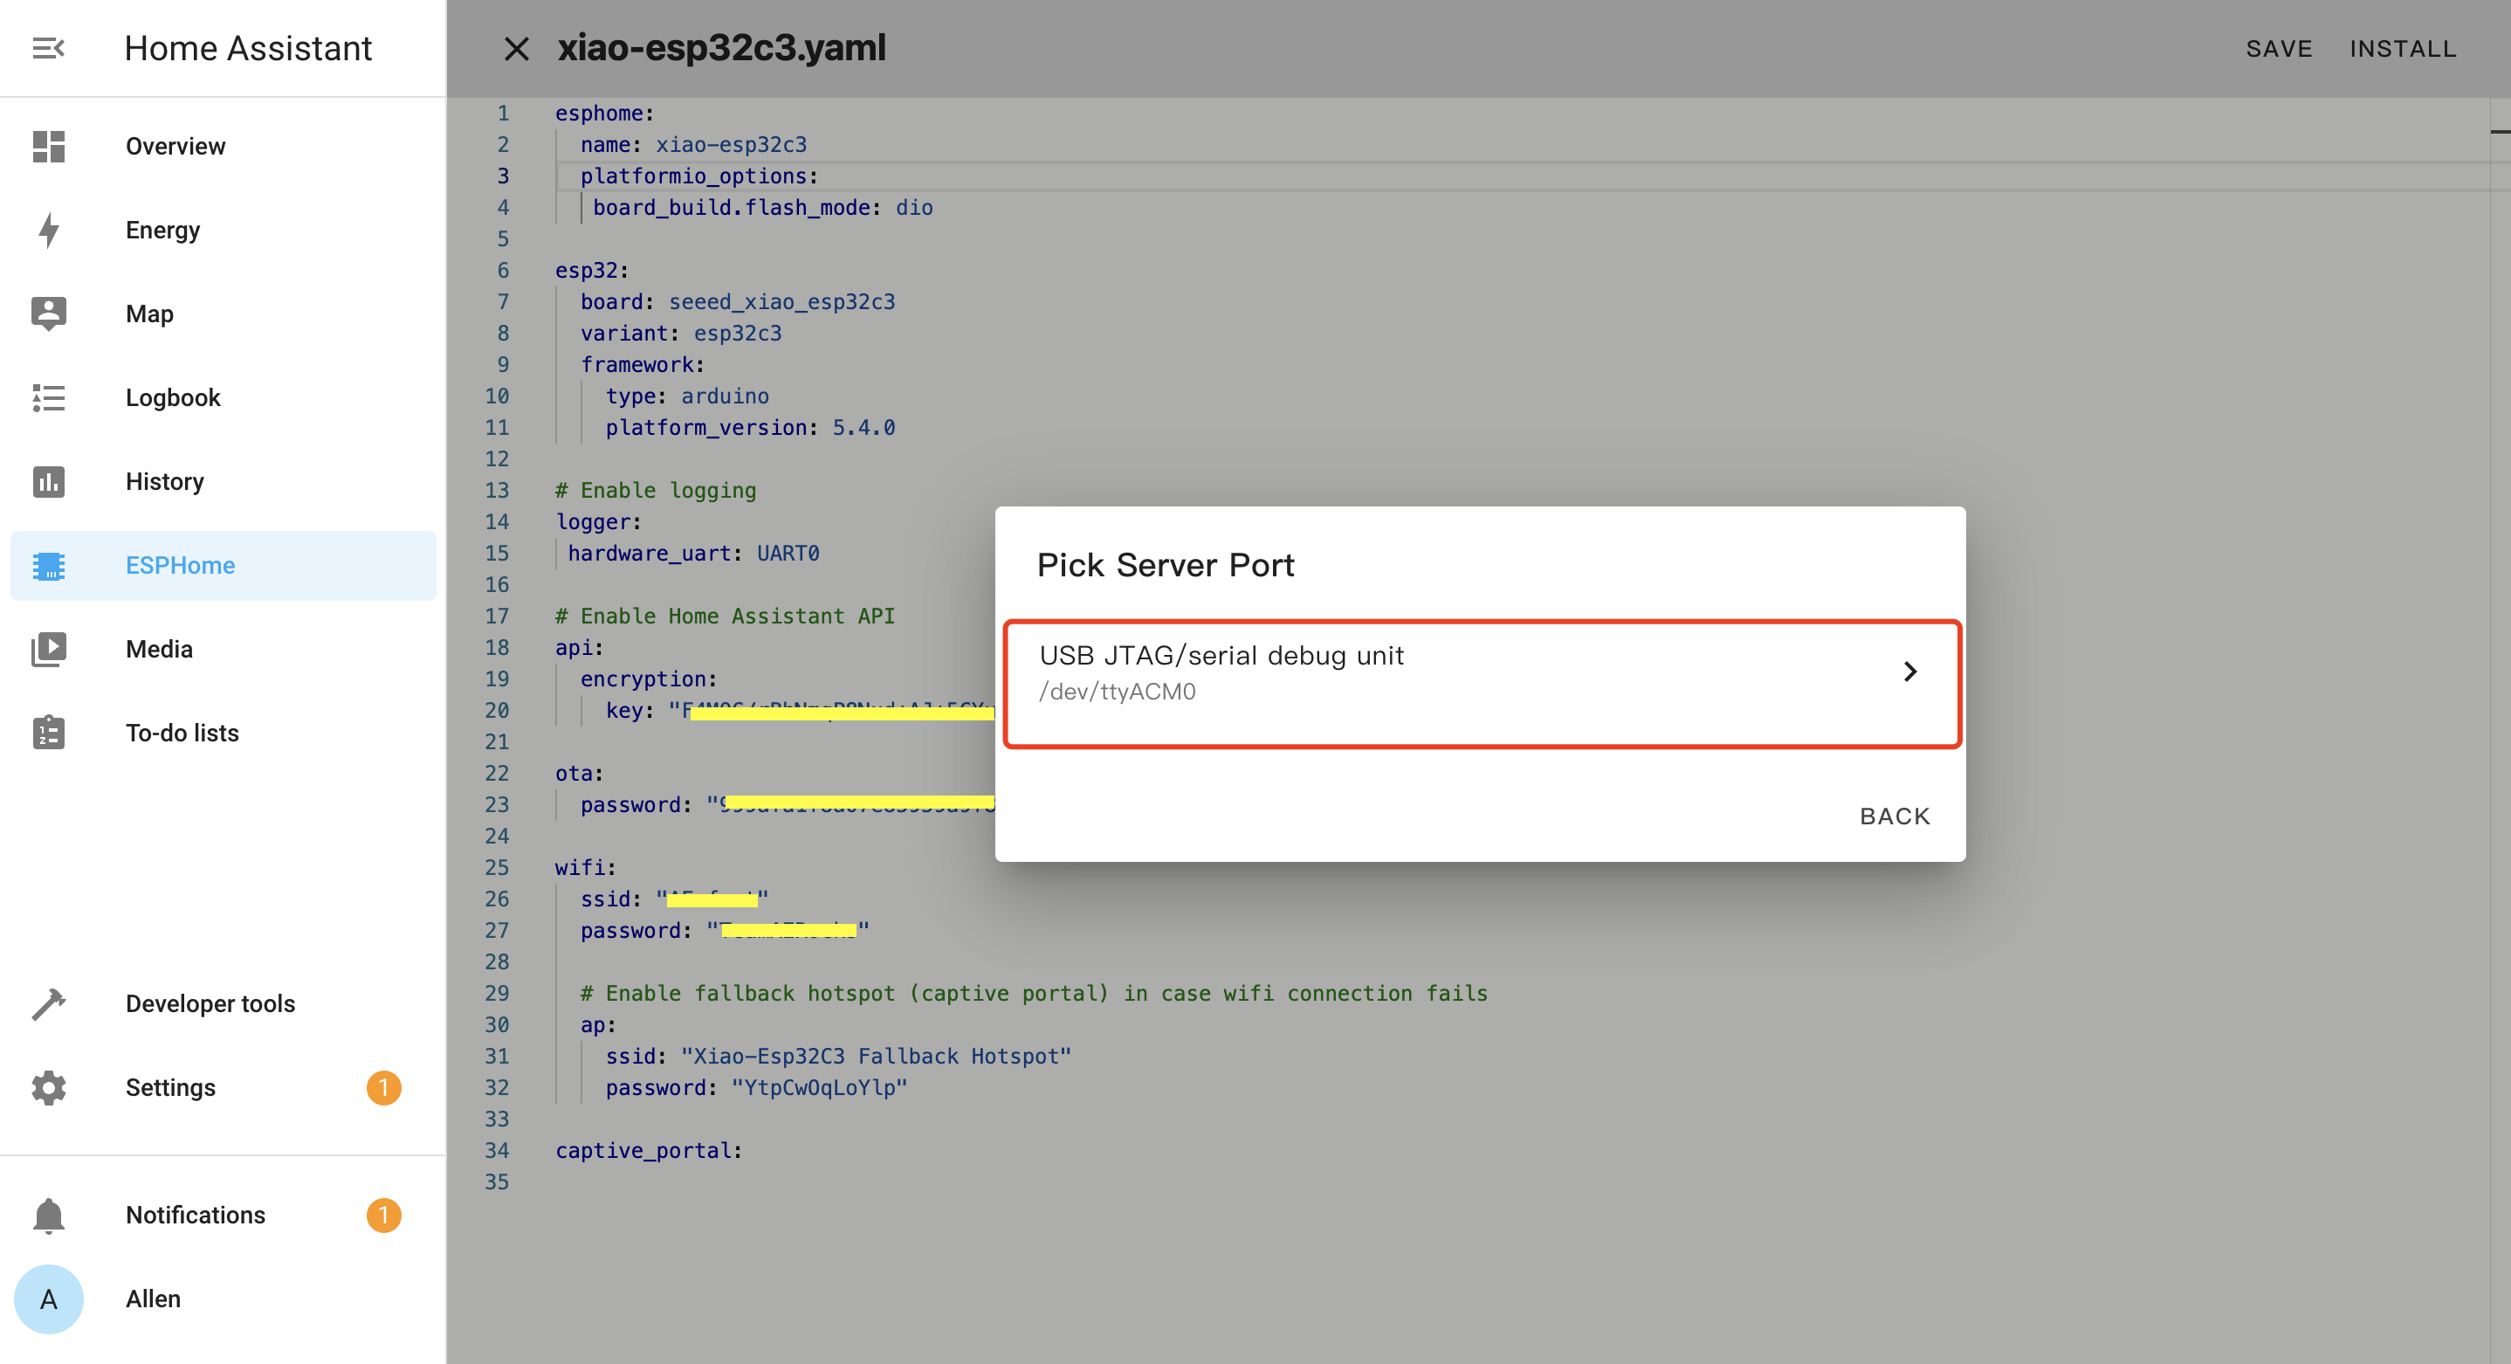Screen dimensions: 2511x1364
Task: Click the Logbook list icon
Action: (48, 398)
